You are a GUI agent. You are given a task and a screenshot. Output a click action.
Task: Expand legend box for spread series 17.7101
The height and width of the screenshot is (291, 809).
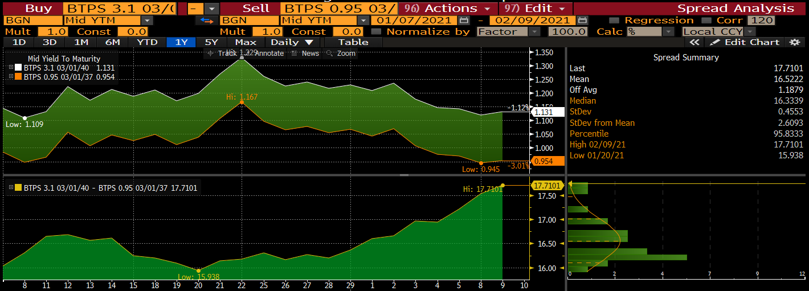11,187
